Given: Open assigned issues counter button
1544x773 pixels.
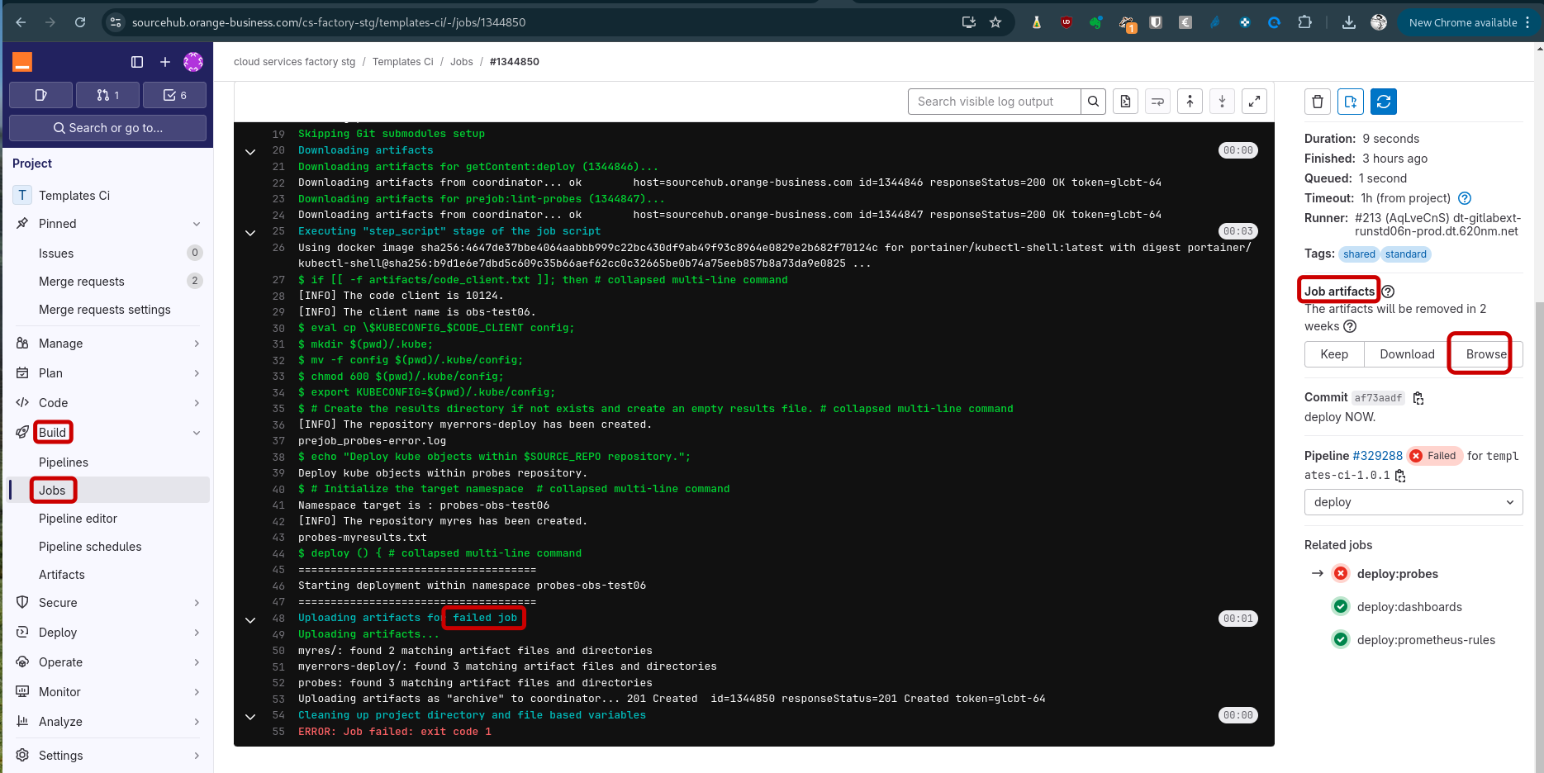Looking at the screenshot, I should (41, 95).
